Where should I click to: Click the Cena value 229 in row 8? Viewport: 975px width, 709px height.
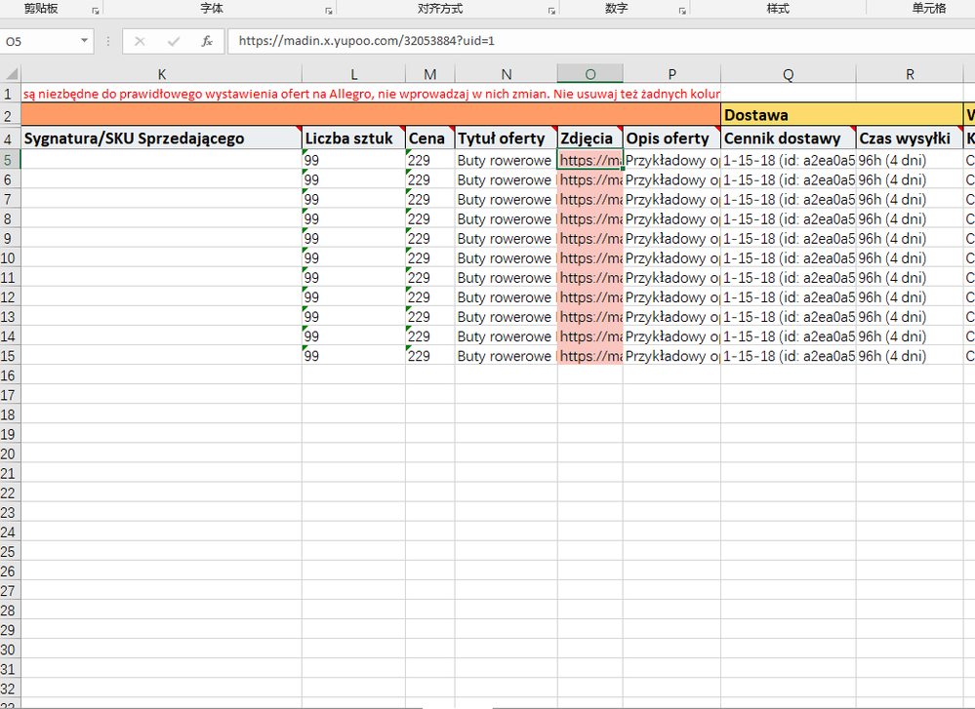point(429,219)
